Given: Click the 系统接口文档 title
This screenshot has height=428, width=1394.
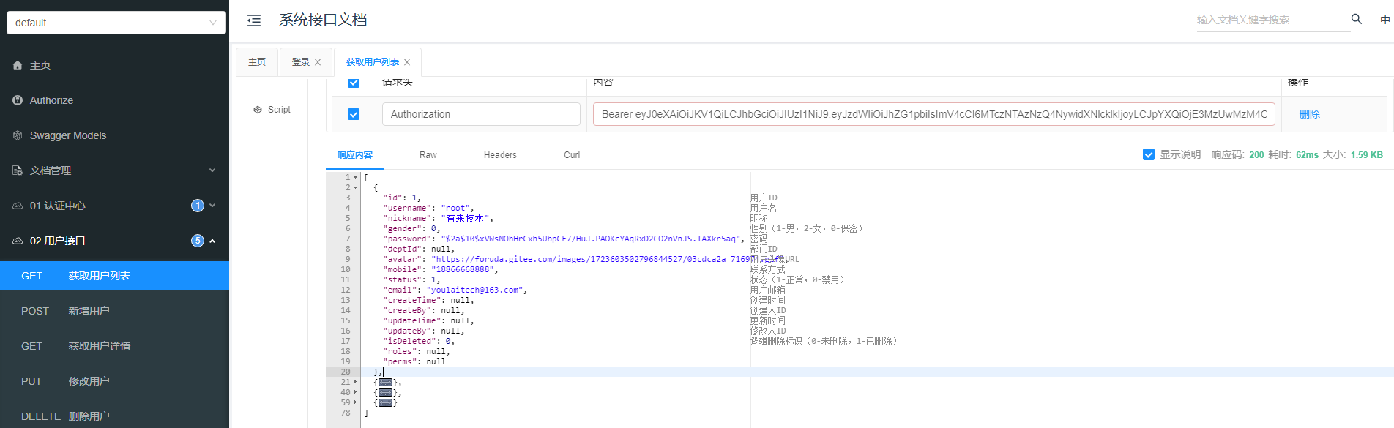Looking at the screenshot, I should click(x=323, y=20).
